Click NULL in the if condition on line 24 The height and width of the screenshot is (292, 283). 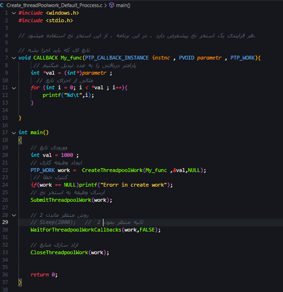70,185
